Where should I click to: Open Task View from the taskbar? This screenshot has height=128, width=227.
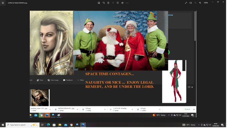[x=42, y=125]
